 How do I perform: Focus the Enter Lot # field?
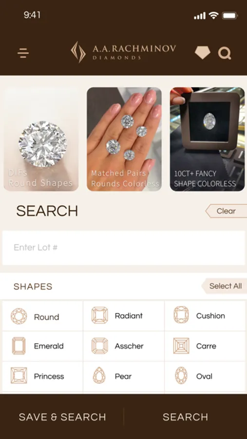[x=124, y=248]
